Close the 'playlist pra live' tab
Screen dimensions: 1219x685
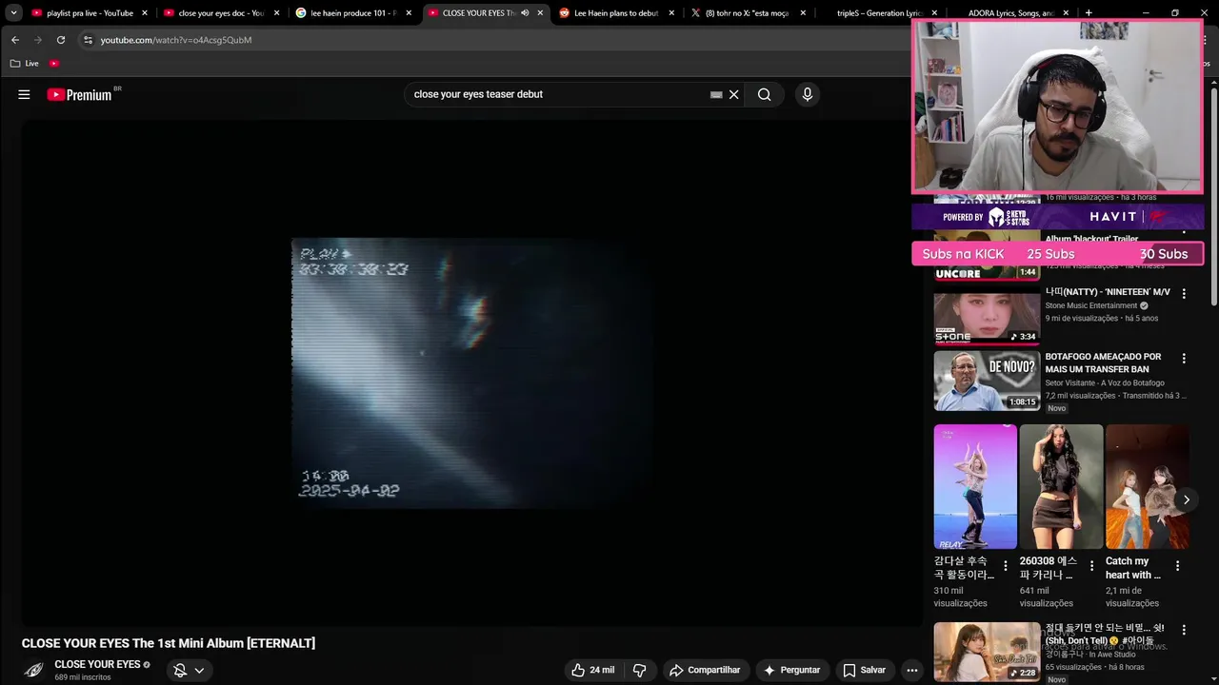(x=145, y=13)
